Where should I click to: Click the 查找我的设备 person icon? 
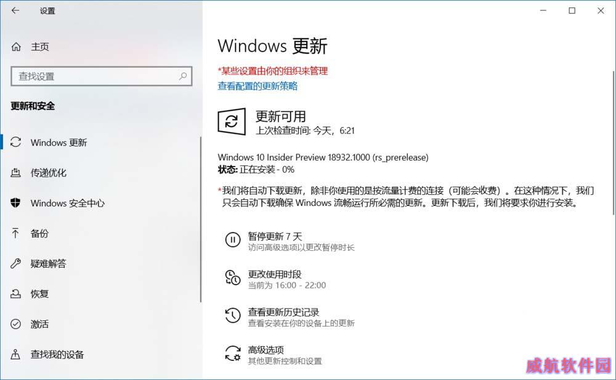tap(16, 355)
